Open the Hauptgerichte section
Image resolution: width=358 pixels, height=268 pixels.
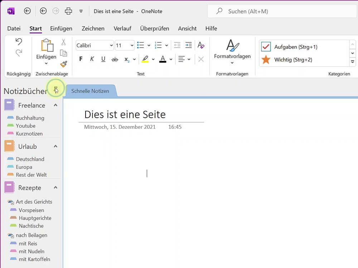[35, 218]
